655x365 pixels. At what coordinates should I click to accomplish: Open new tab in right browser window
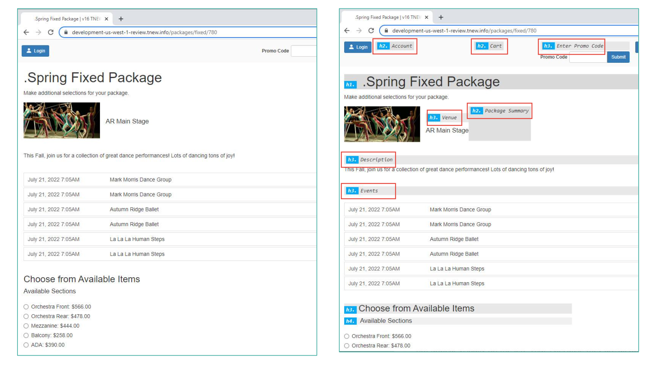coord(441,17)
